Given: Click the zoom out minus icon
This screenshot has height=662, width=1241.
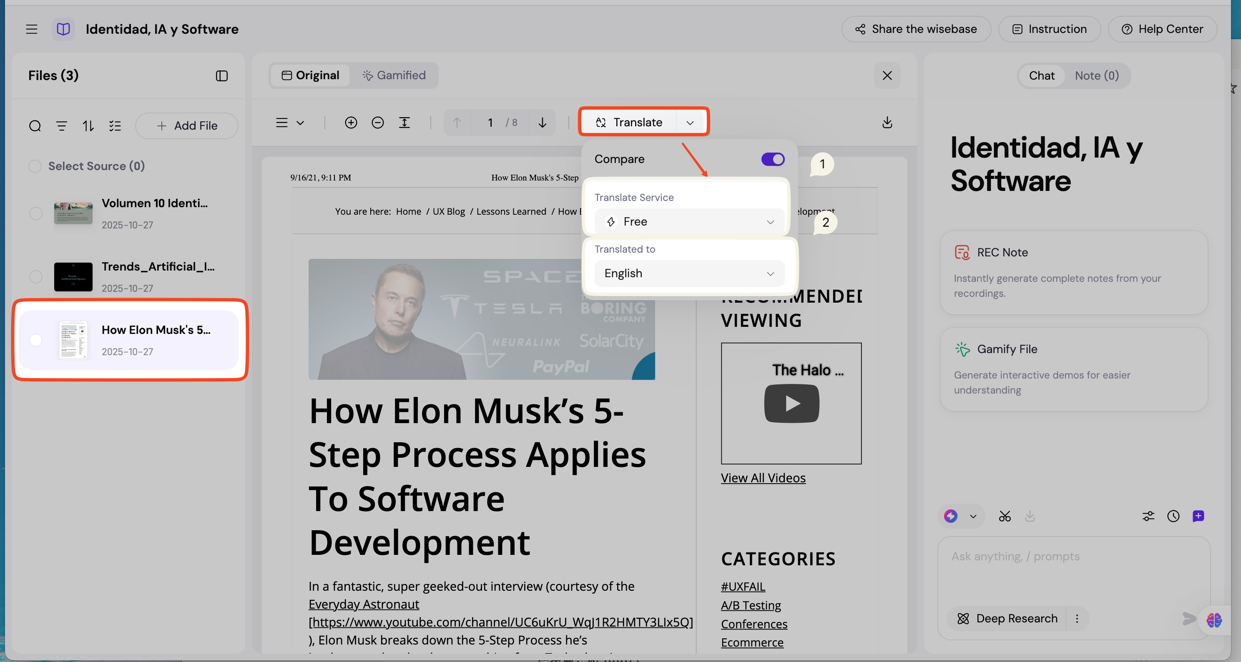Looking at the screenshot, I should (x=378, y=123).
